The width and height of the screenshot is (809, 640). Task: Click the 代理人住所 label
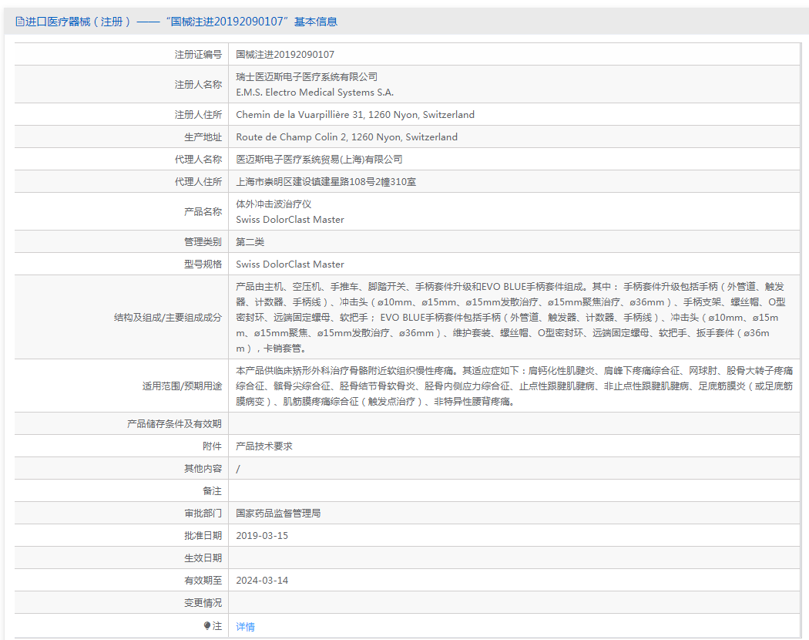coord(198,182)
